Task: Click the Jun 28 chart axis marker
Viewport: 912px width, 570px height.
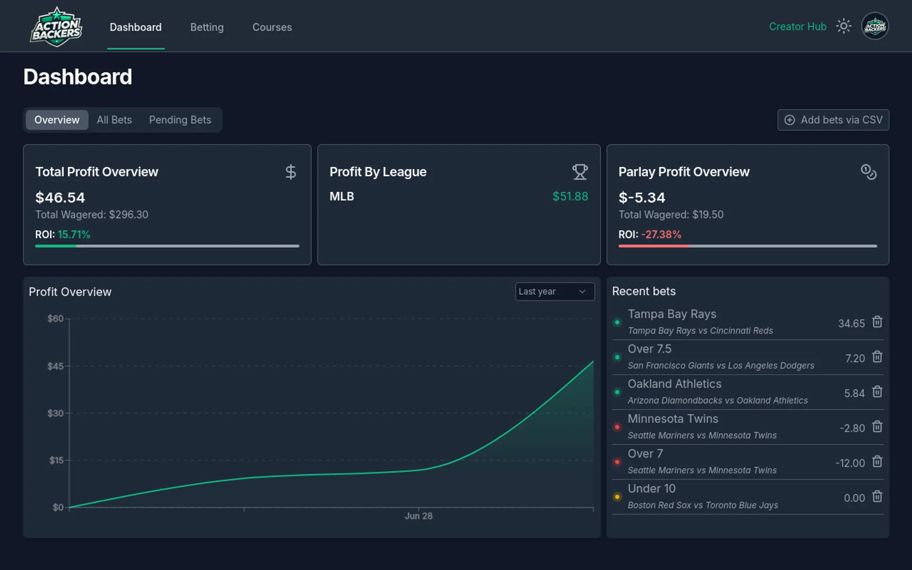Action: click(418, 516)
